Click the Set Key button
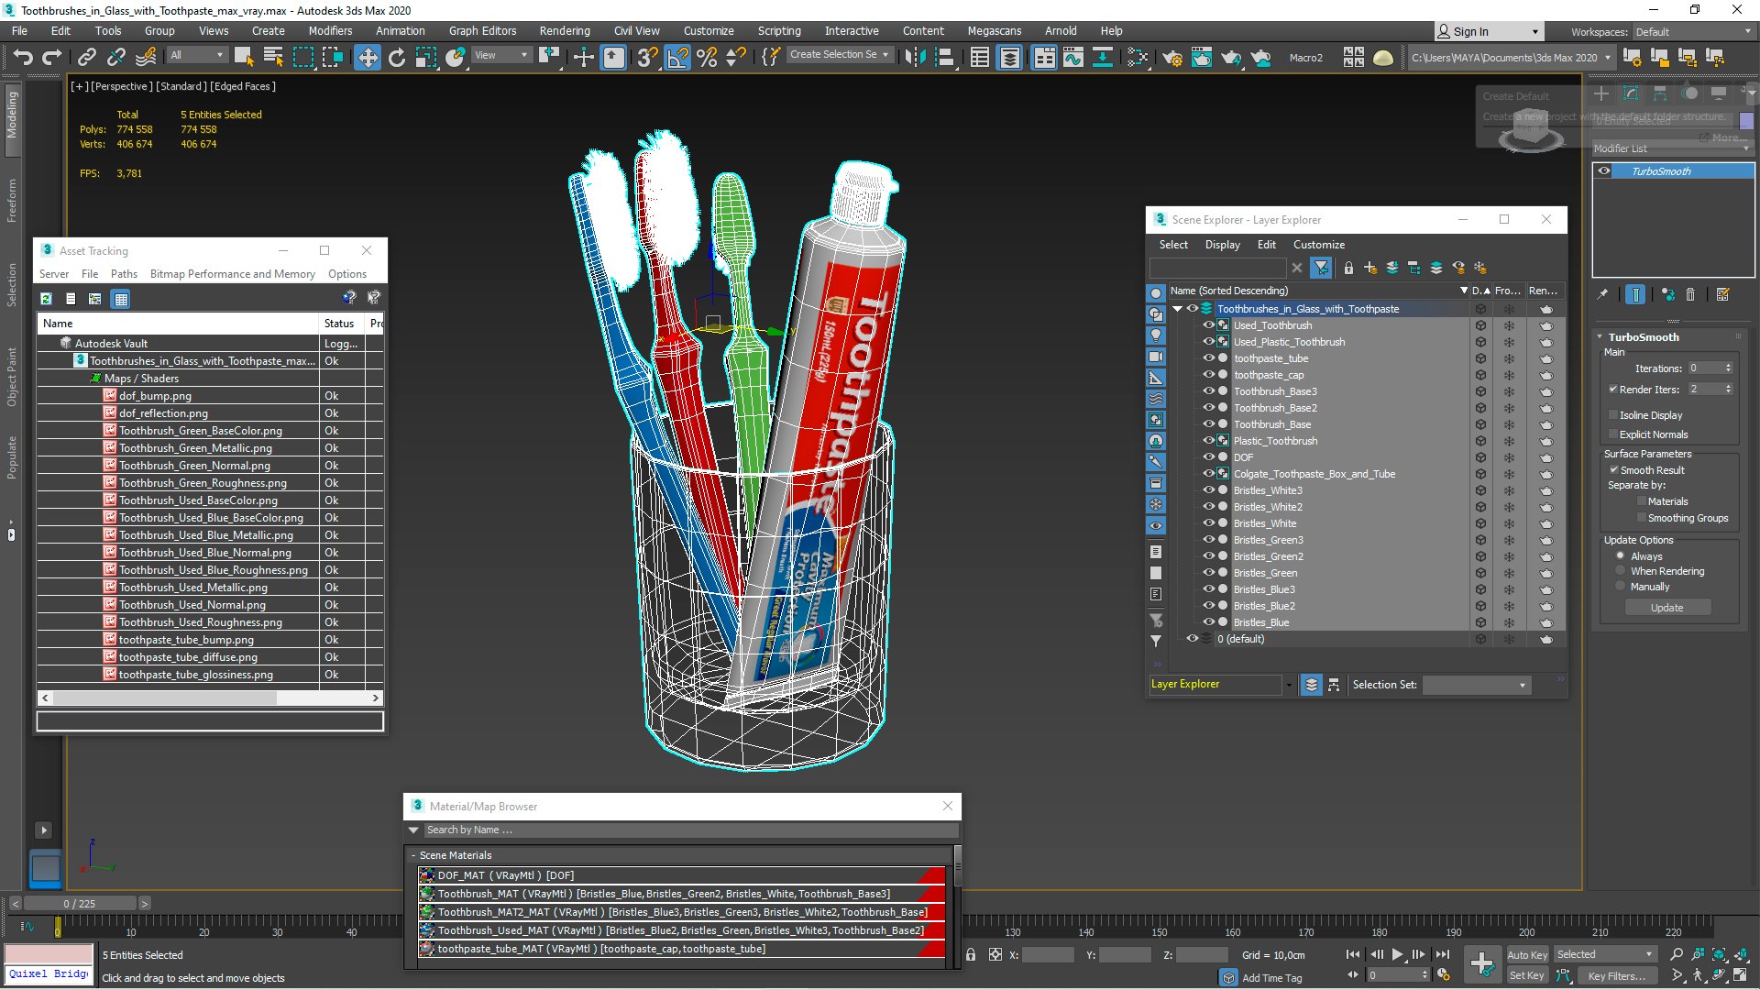 [x=1526, y=975]
